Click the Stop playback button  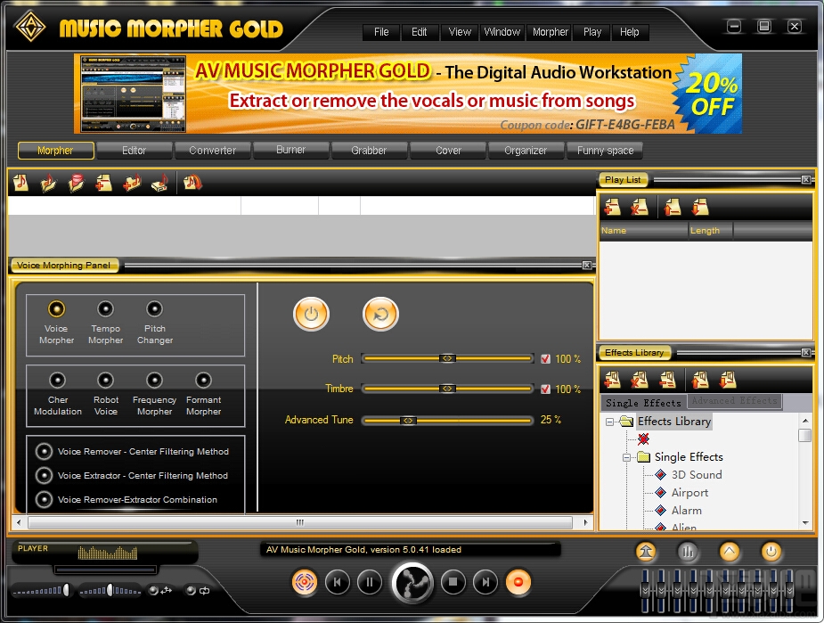pos(453,582)
